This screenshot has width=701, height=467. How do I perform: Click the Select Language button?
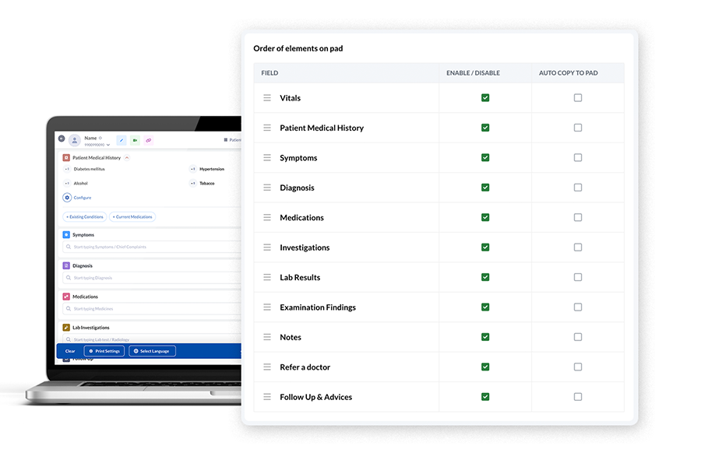click(x=152, y=351)
